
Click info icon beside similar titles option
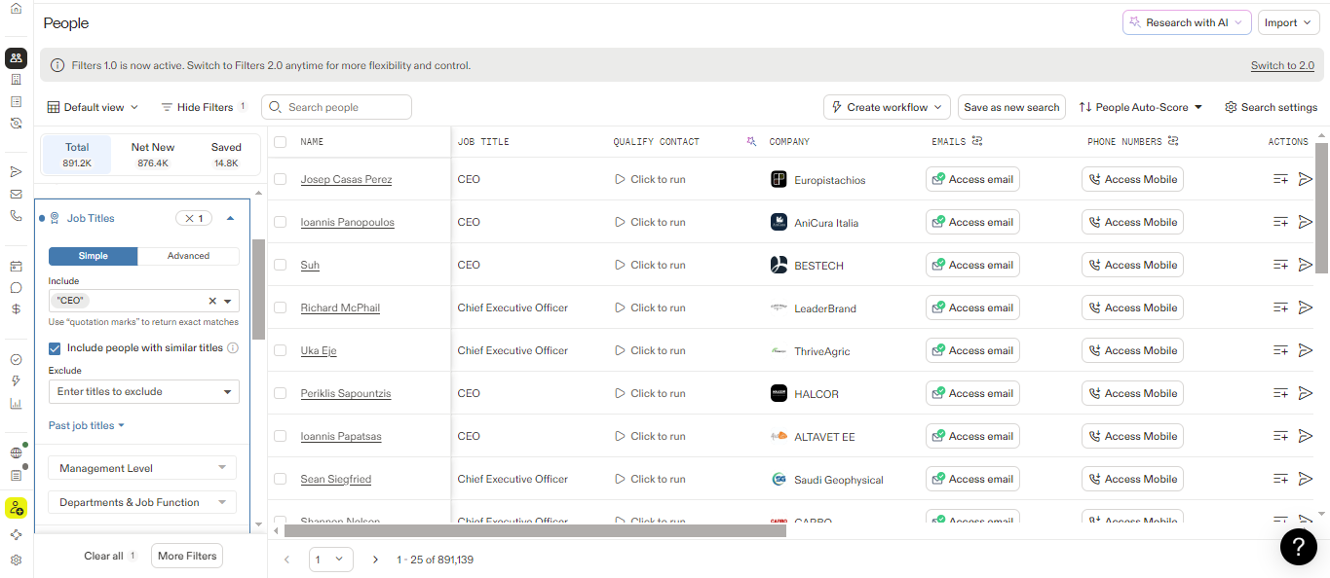[233, 348]
